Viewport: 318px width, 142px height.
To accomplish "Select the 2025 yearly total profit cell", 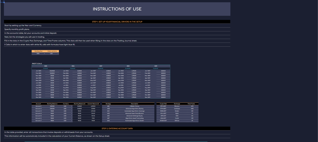I will coord(46,69).
